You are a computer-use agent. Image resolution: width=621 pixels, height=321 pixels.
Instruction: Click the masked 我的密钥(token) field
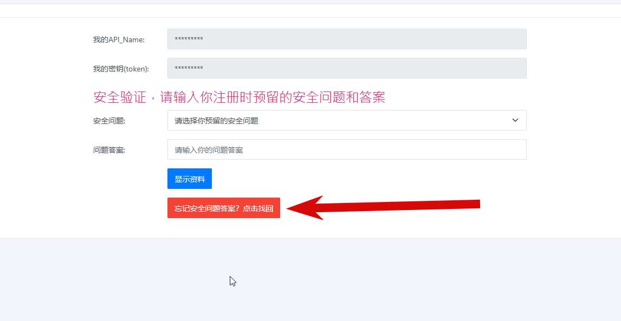[x=347, y=68]
